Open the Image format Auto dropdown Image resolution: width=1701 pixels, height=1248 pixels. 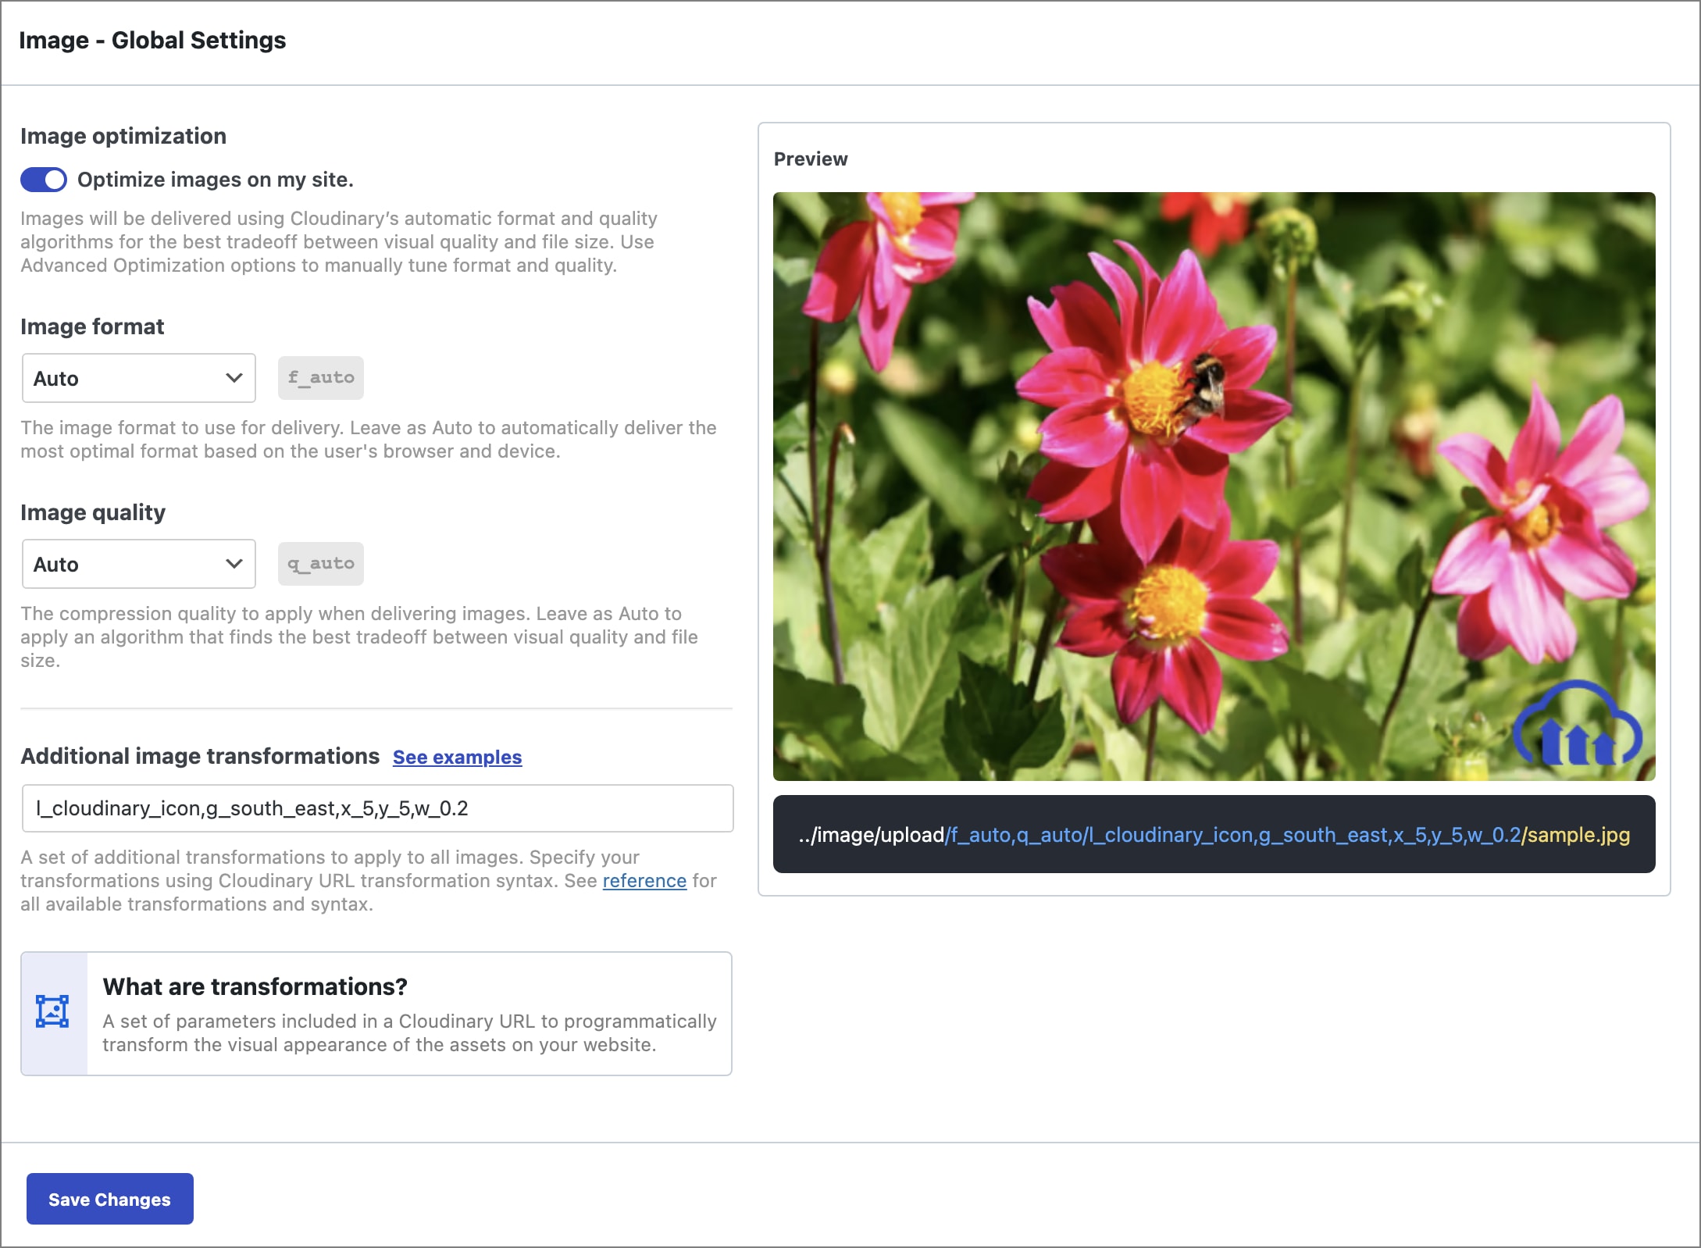pyautogui.click(x=139, y=378)
